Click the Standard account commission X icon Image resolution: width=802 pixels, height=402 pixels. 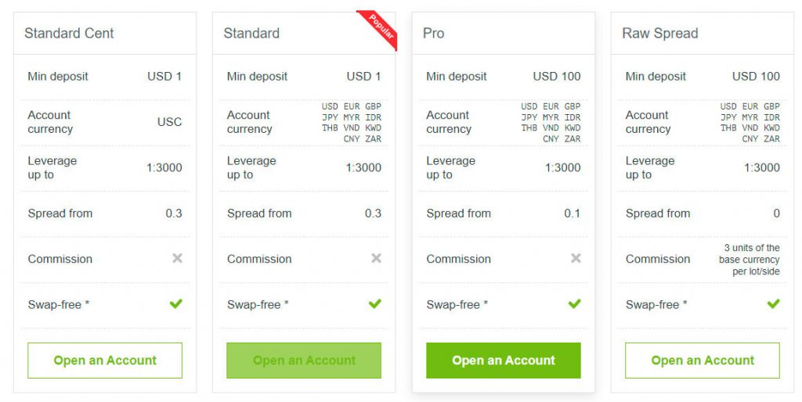[x=376, y=258]
